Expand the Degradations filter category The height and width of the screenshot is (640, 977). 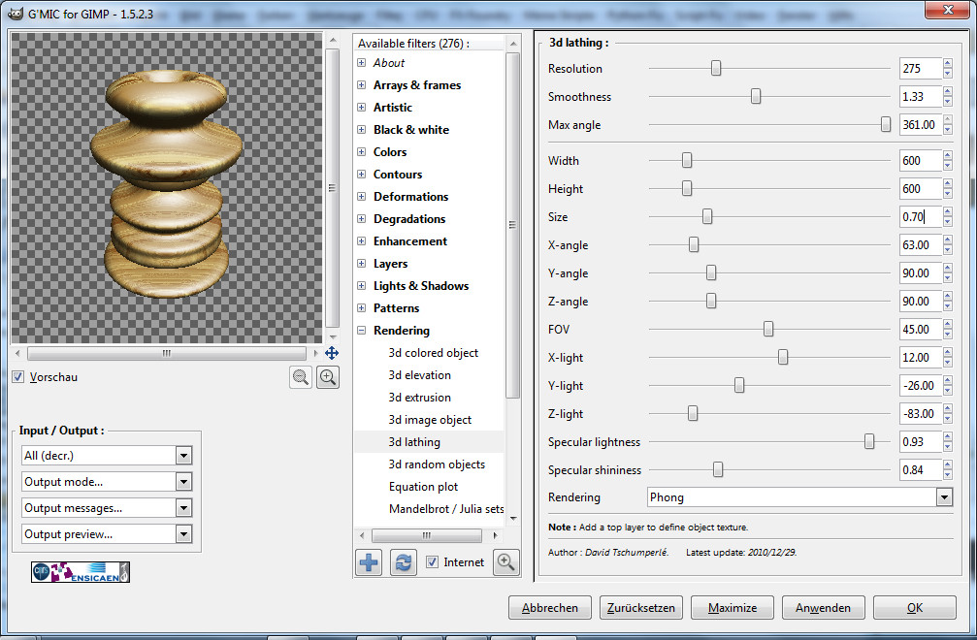(x=361, y=218)
